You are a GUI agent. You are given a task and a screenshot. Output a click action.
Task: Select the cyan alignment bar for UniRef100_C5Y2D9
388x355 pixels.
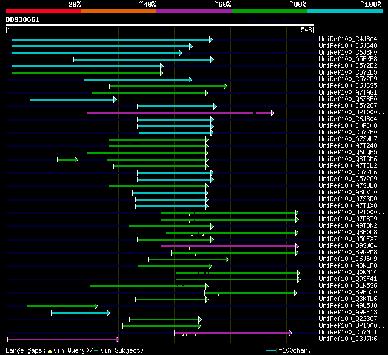138,79
